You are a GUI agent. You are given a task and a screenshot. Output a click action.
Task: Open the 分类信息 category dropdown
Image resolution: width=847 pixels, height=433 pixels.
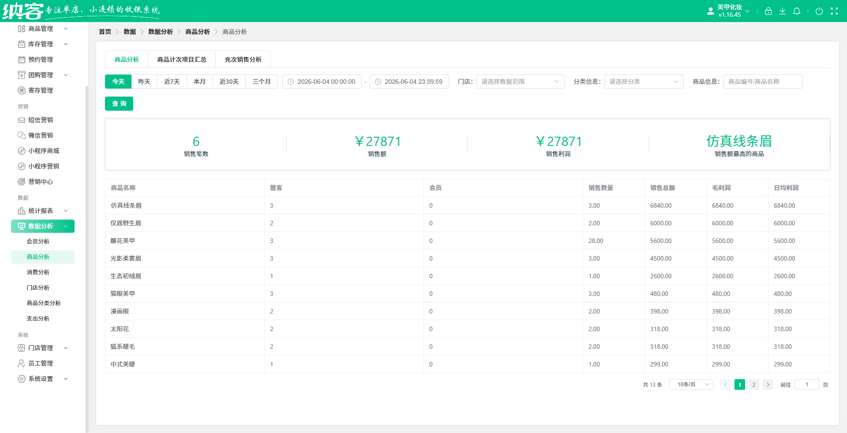pos(644,82)
